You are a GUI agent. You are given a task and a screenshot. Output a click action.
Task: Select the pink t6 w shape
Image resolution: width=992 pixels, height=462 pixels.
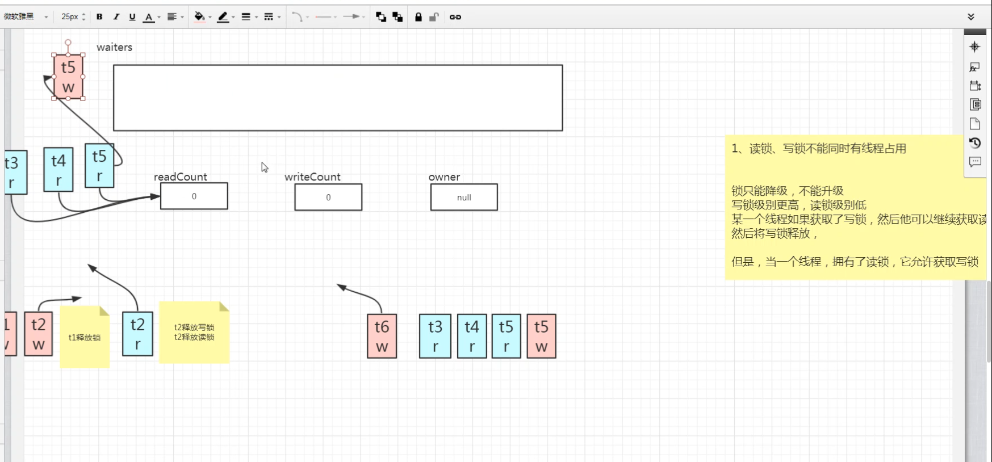[382, 336]
